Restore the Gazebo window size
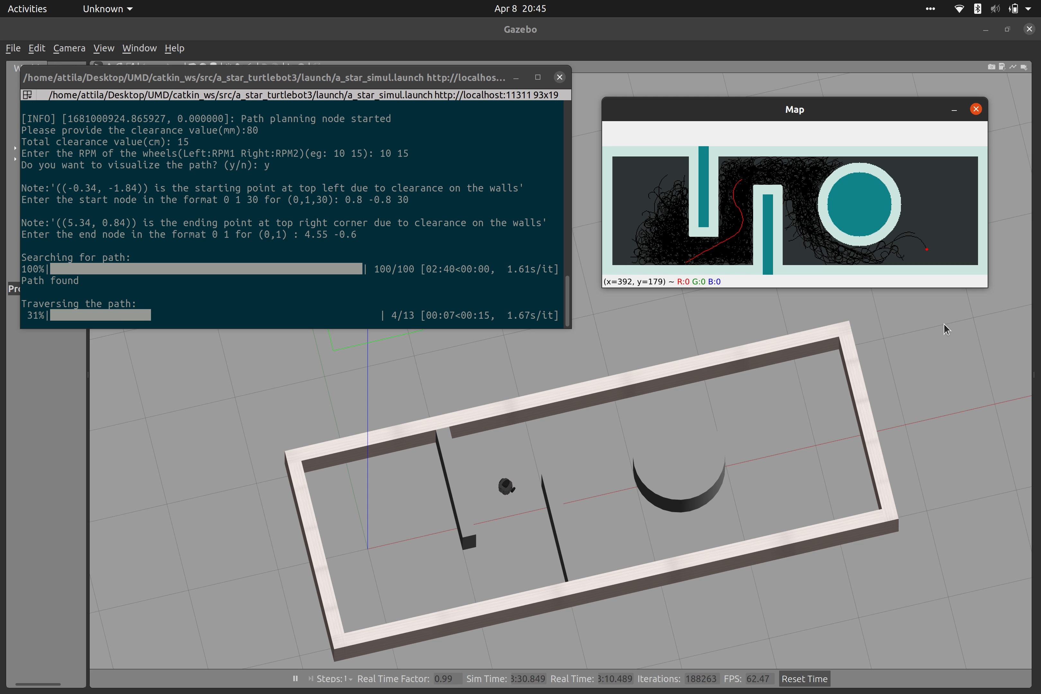 point(1007,29)
